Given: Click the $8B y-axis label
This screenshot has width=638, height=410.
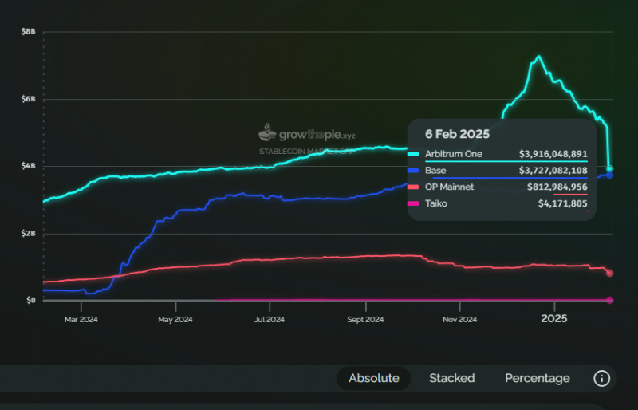Looking at the screenshot, I should point(29,31).
